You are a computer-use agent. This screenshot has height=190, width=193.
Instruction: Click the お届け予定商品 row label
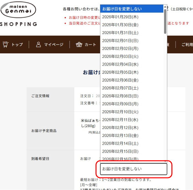(44, 131)
